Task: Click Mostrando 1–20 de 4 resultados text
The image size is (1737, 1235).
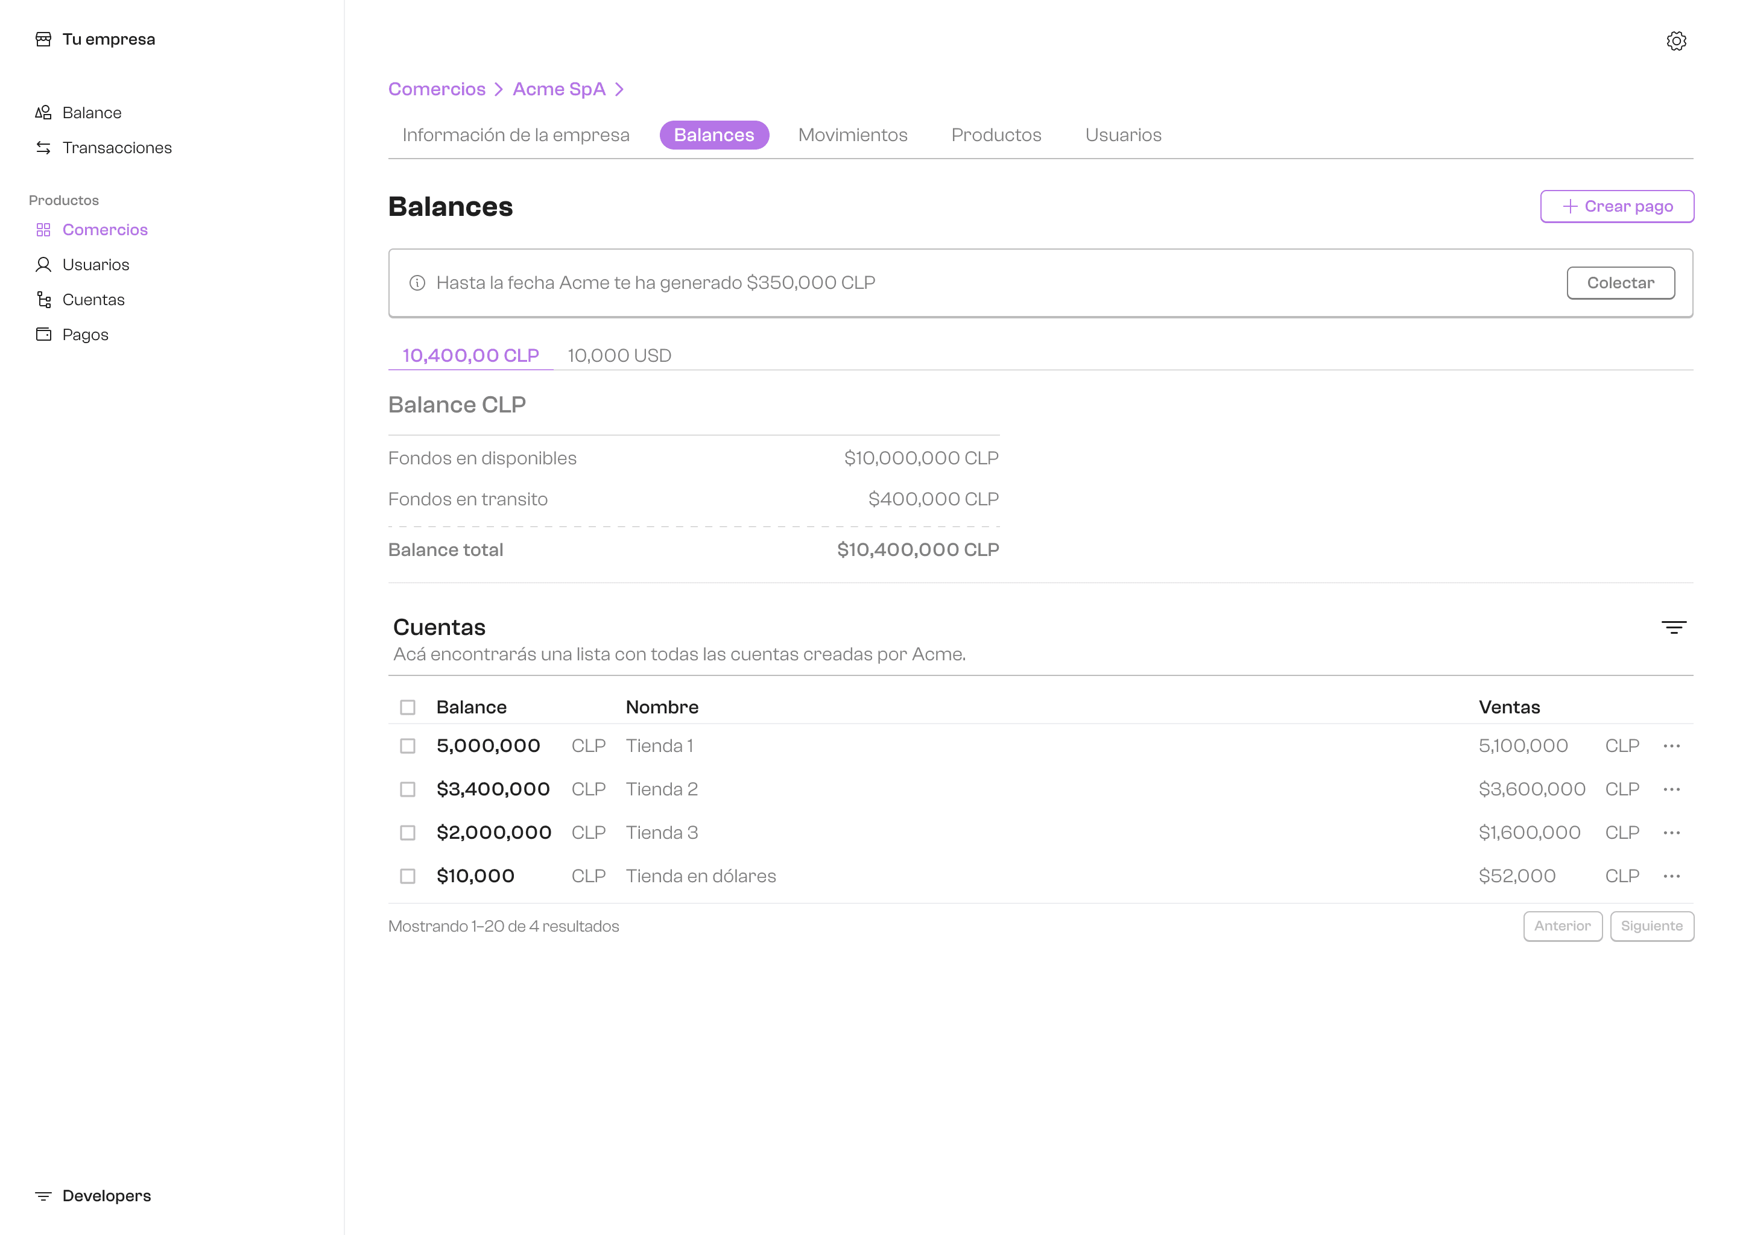Action: (504, 926)
